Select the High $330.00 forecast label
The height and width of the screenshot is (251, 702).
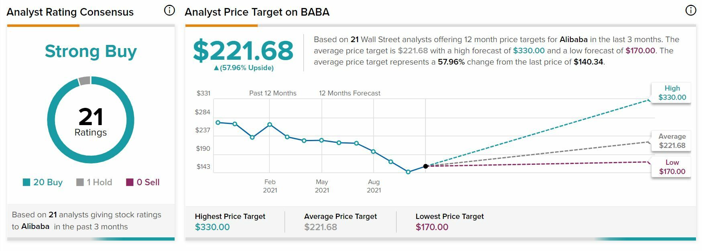[x=671, y=93]
